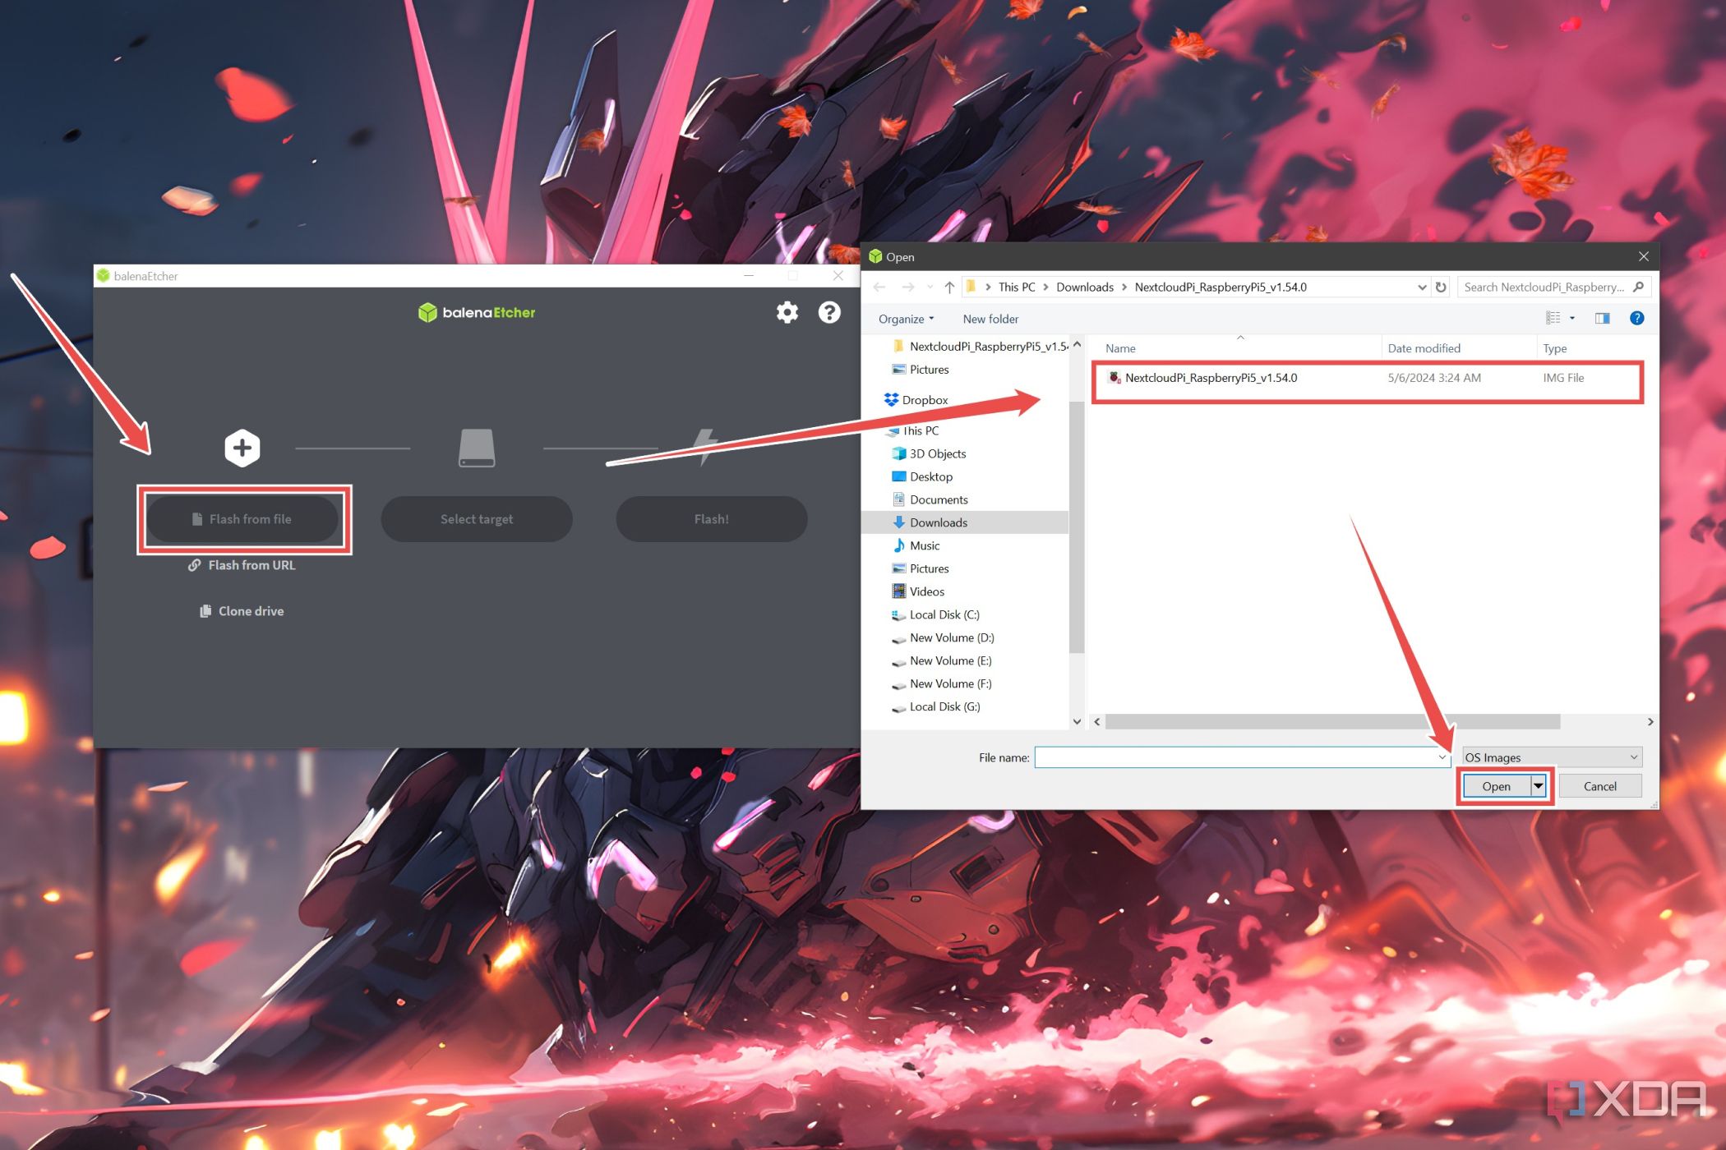Image resolution: width=1726 pixels, height=1150 pixels.
Task: Sort files by Name column
Action: pos(1237,348)
